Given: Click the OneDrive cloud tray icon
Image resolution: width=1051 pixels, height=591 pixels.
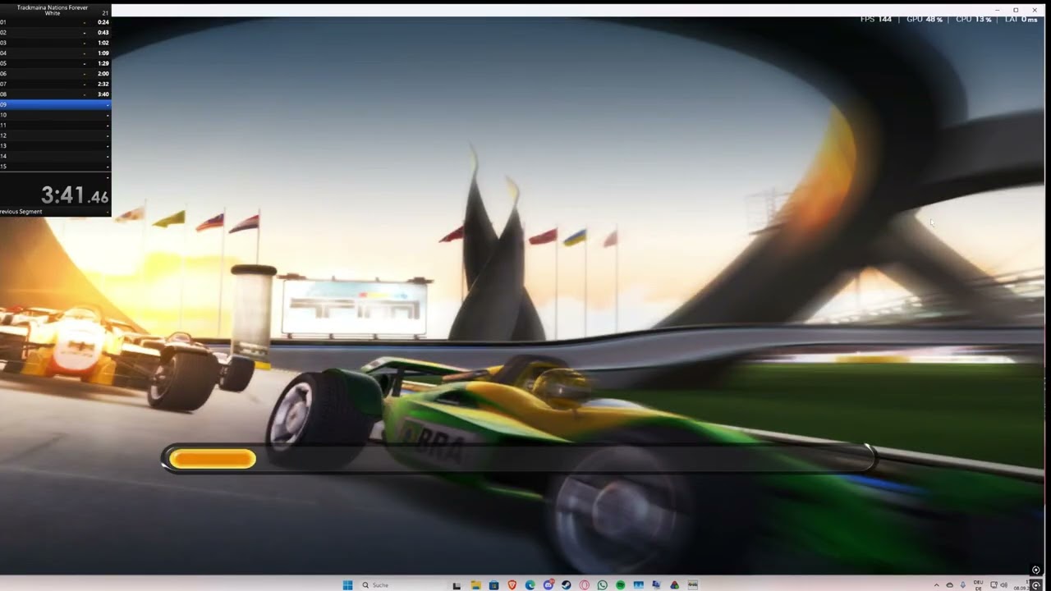Looking at the screenshot, I should point(950,585).
